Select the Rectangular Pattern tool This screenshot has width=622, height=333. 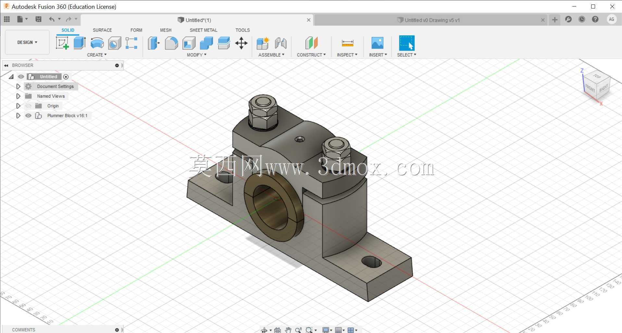(x=131, y=43)
